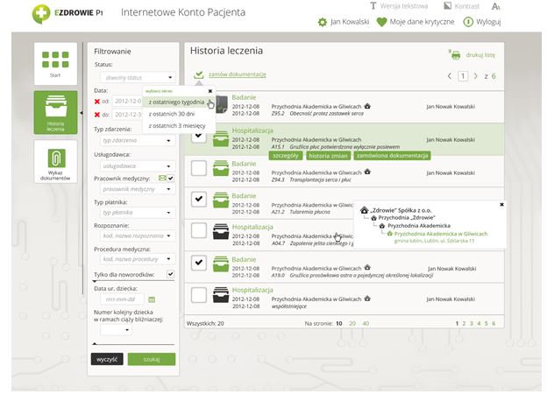
Task: Open the Status dropdown
Action: pos(137,77)
